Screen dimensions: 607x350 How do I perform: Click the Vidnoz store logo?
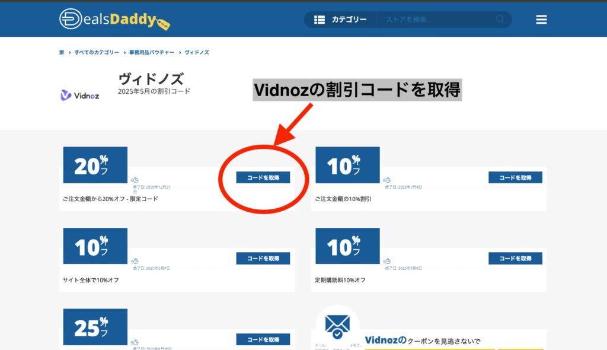pos(80,96)
